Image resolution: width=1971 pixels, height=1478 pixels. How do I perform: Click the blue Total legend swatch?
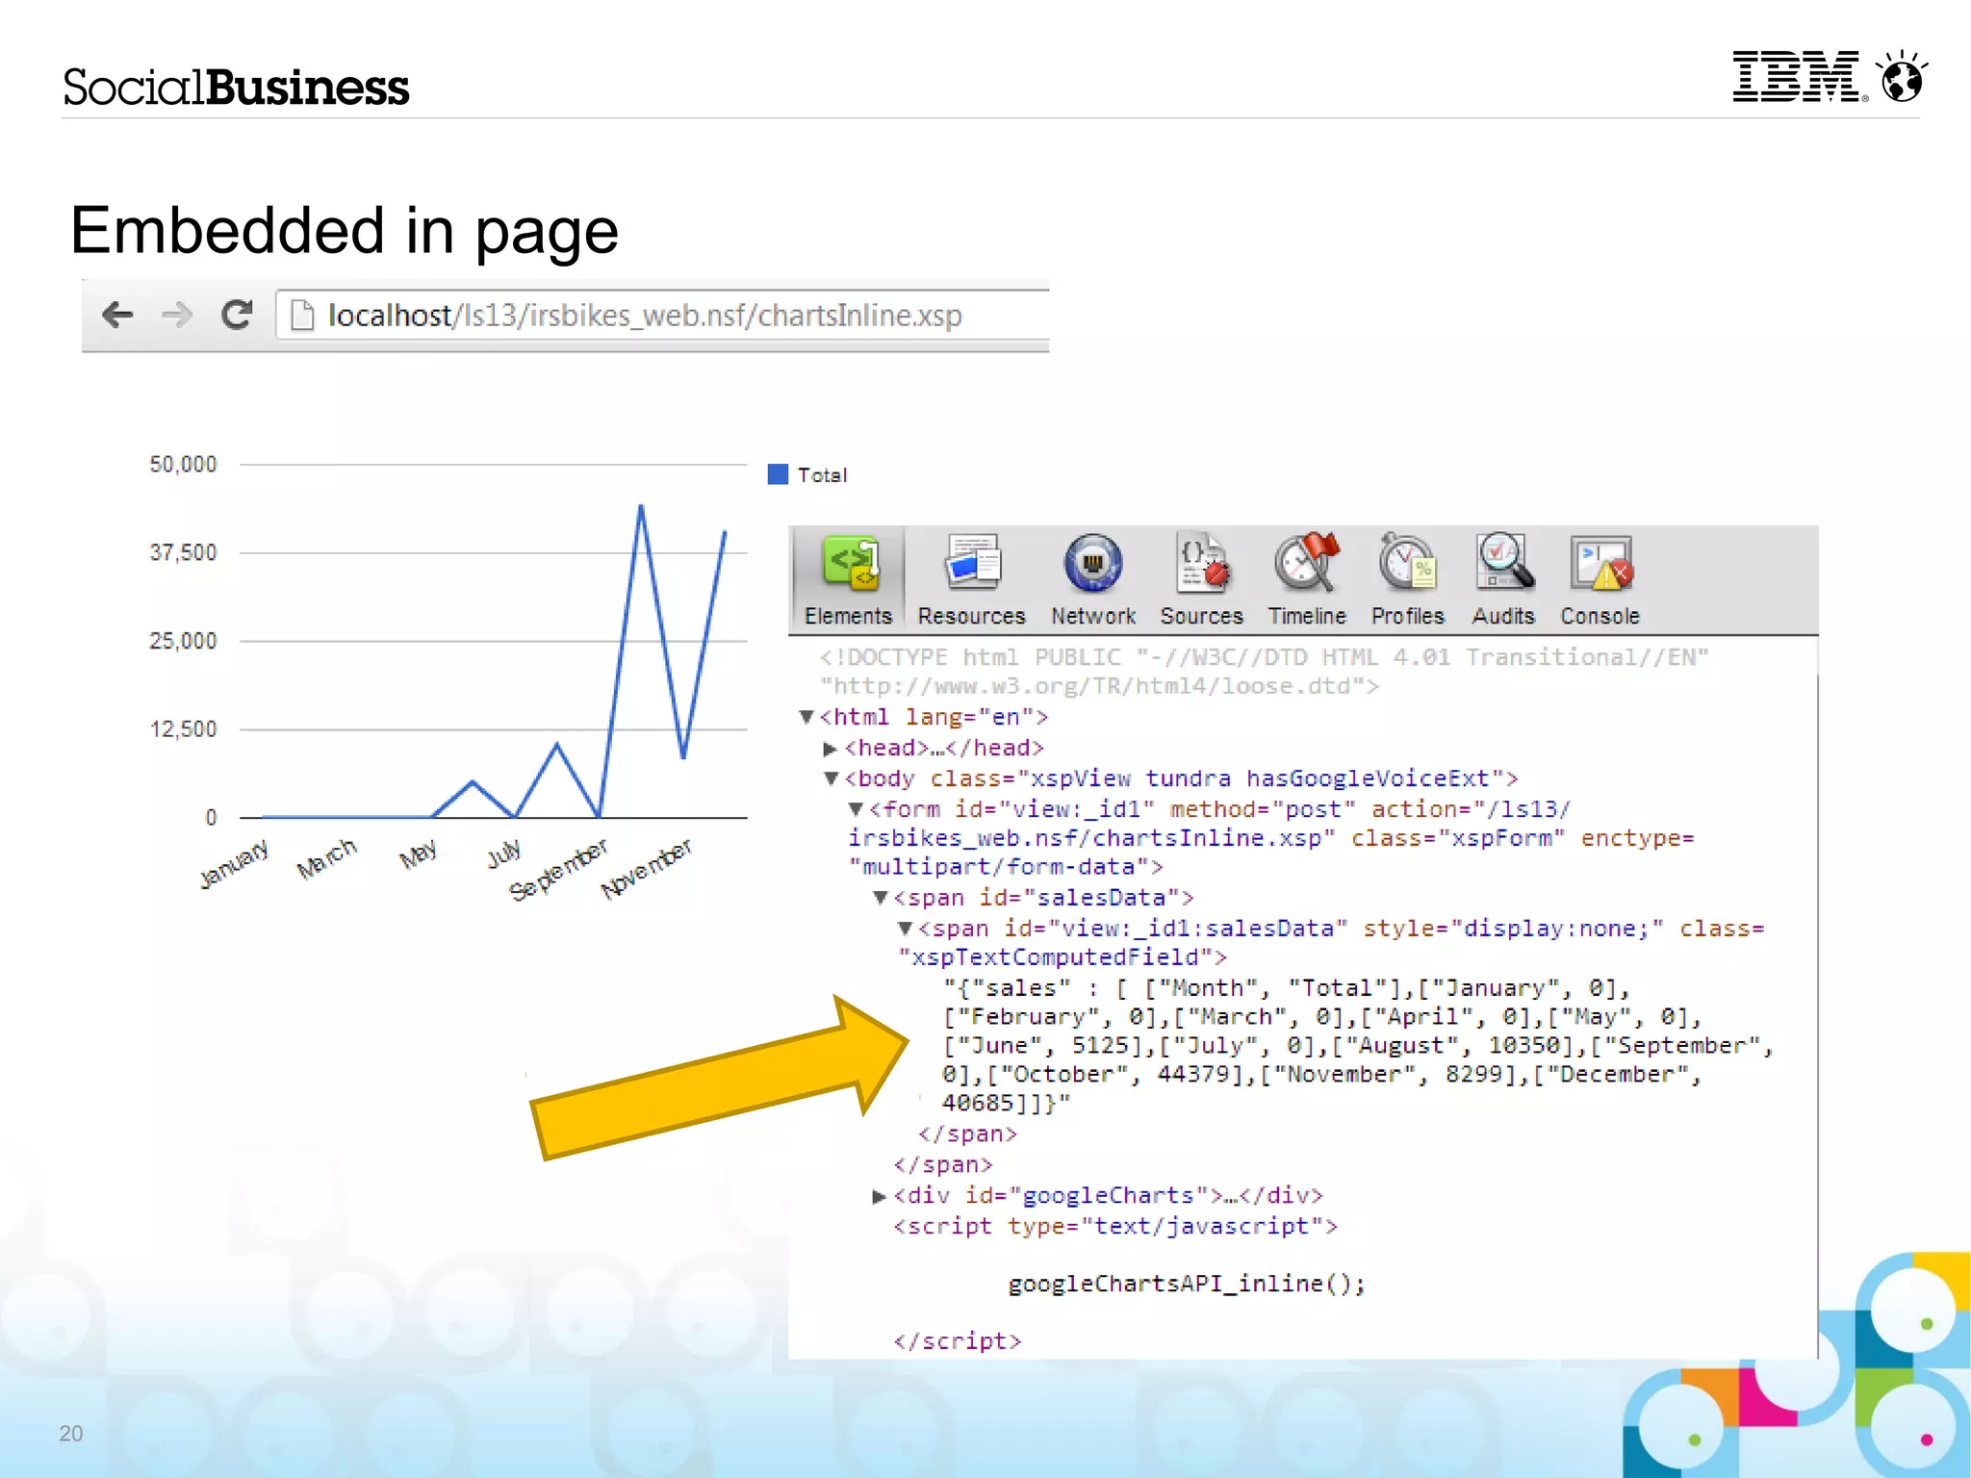pyautogui.click(x=778, y=474)
